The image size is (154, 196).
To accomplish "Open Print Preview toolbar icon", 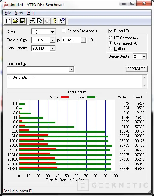I will click(x=40, y=21).
